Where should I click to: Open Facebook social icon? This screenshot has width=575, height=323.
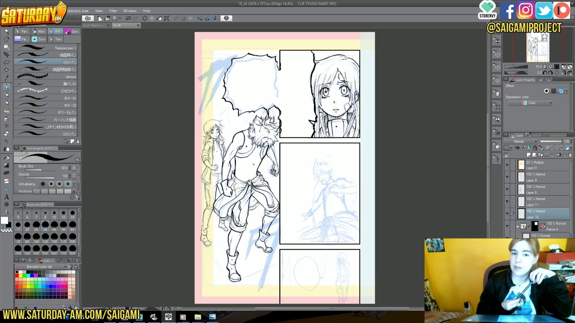[509, 10]
